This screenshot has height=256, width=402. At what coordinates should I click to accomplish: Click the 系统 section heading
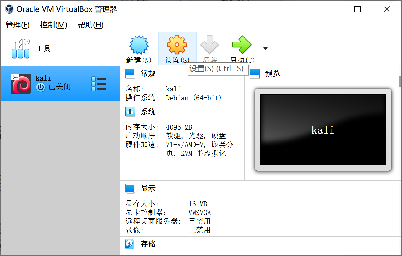(148, 112)
